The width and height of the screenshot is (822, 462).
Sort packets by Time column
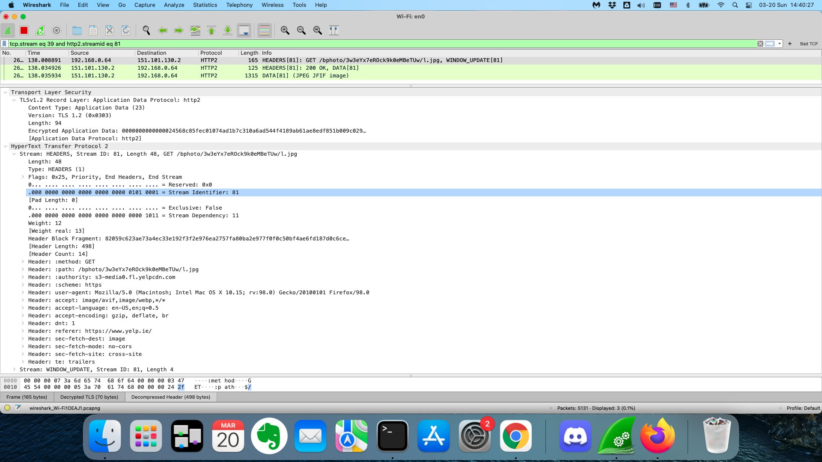47,53
